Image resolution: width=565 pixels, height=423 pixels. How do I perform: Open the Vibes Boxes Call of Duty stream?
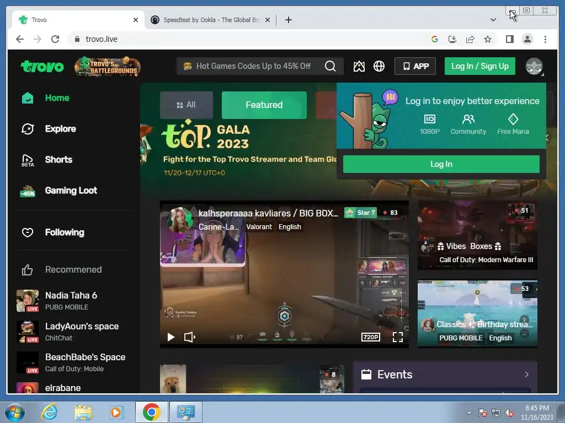(x=477, y=235)
